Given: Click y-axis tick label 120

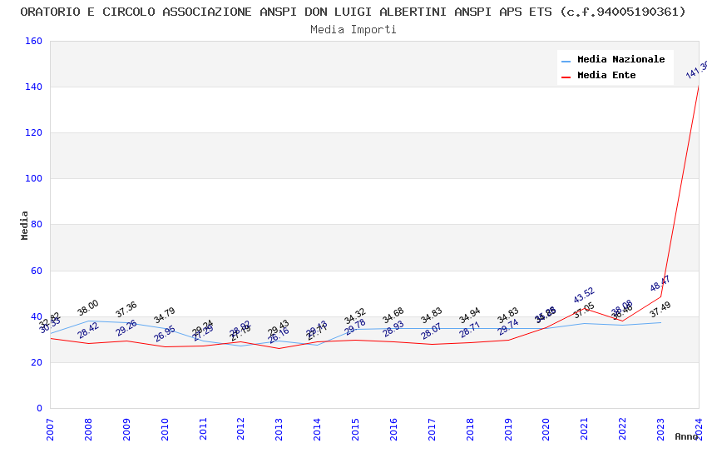Looking at the screenshot, I should (x=34, y=132).
